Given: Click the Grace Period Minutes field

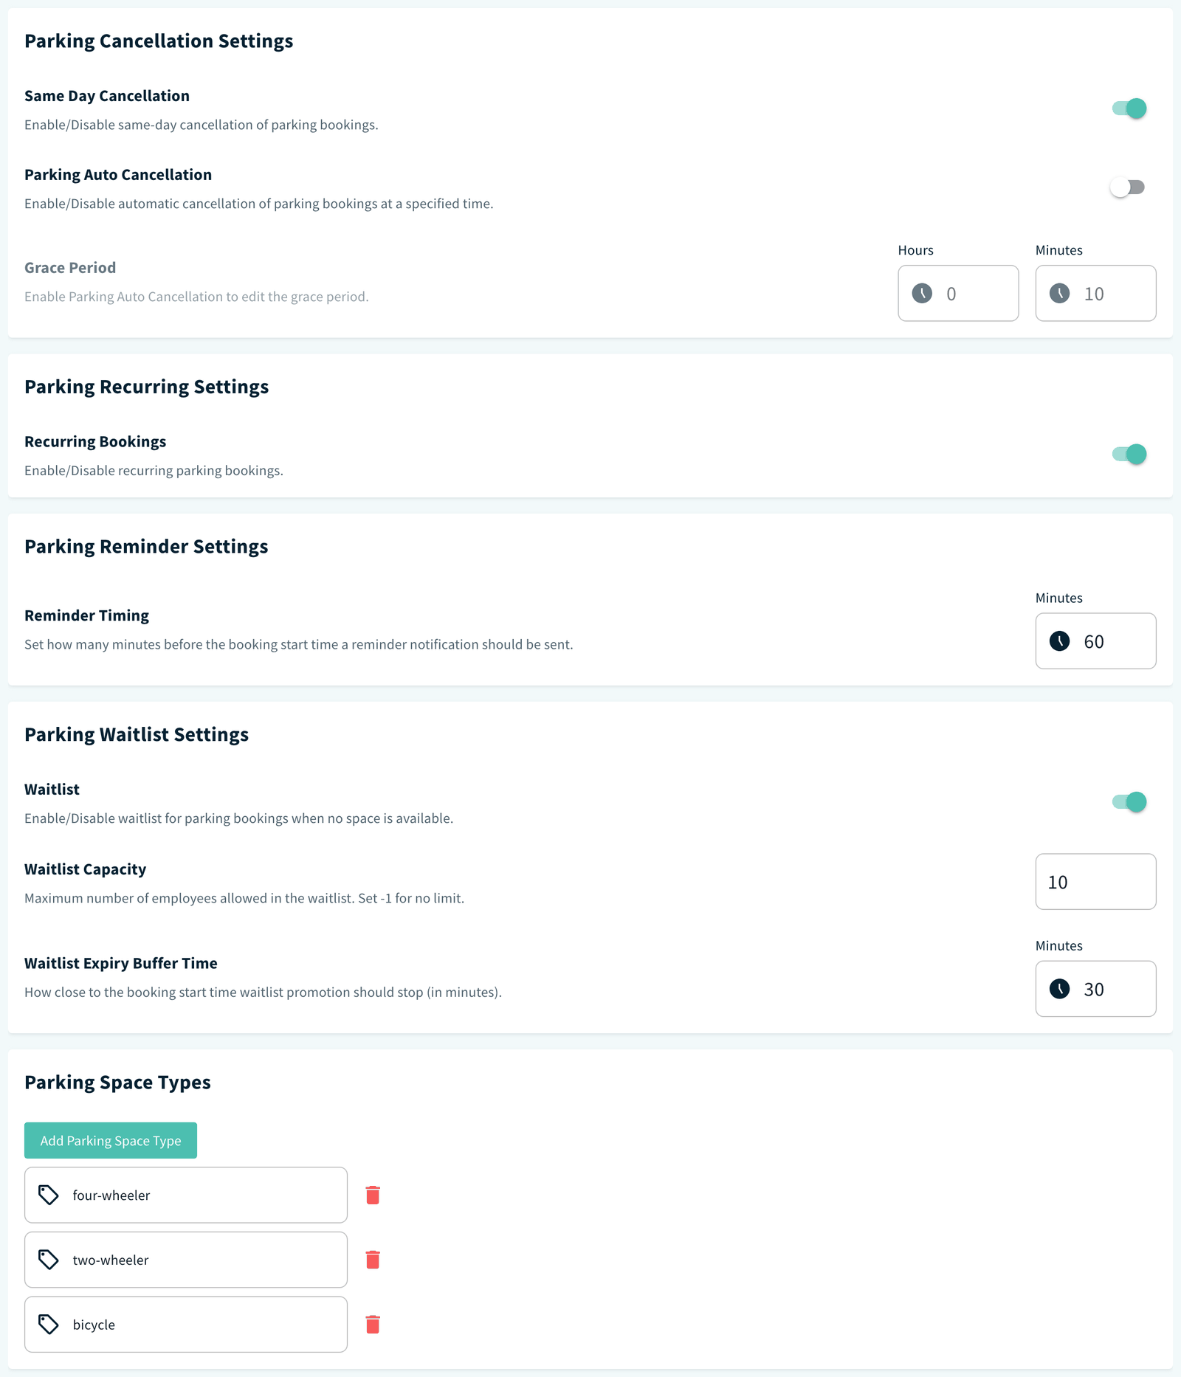Looking at the screenshot, I should point(1095,293).
